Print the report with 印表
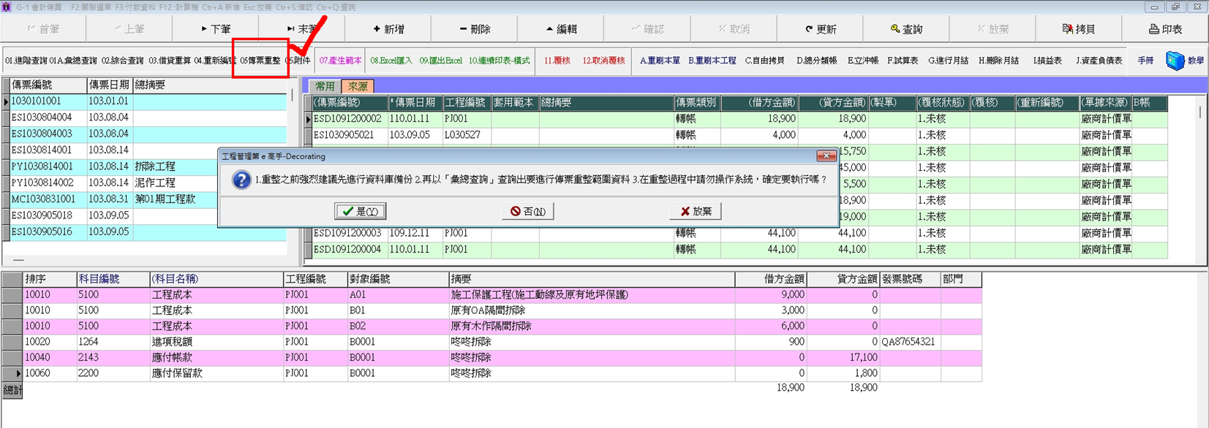 tap(1165, 29)
